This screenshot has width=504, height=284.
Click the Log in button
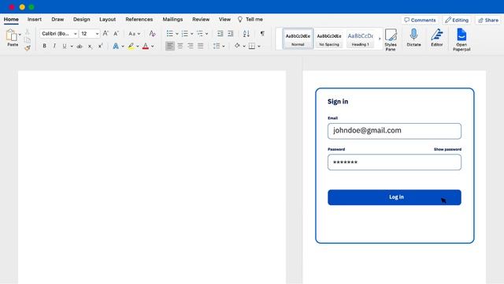pyautogui.click(x=395, y=197)
